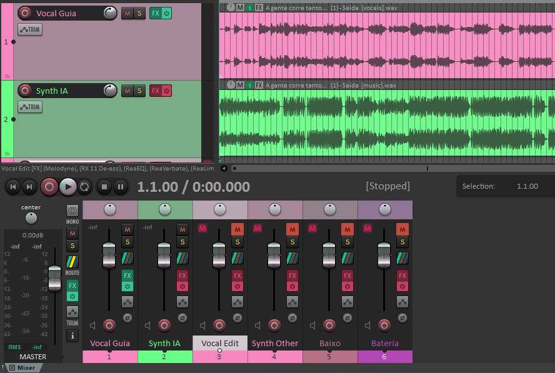Click the transport Record button
The height and width of the screenshot is (373, 555).
point(49,187)
